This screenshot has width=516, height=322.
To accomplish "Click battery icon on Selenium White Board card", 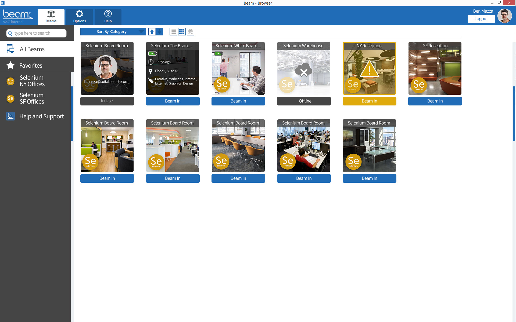I will [x=218, y=54].
